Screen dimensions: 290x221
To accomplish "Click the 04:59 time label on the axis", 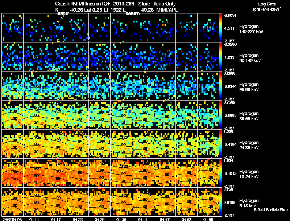I will click(x=208, y=219).
